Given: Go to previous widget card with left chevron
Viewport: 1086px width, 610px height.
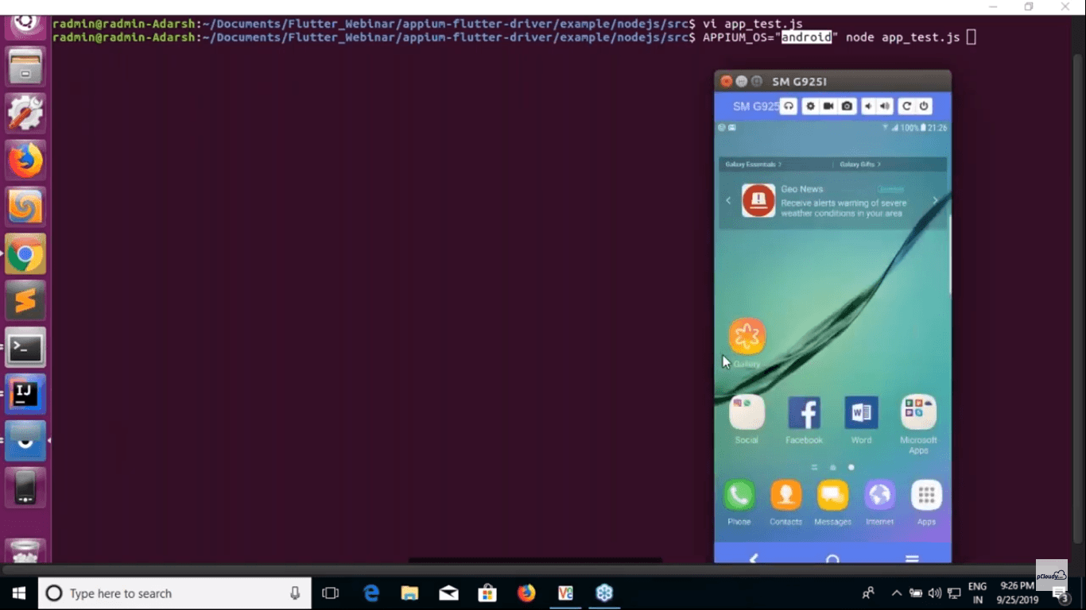Looking at the screenshot, I should tap(728, 200).
